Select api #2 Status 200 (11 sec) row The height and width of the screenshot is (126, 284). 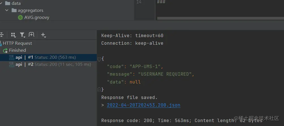[48, 64]
